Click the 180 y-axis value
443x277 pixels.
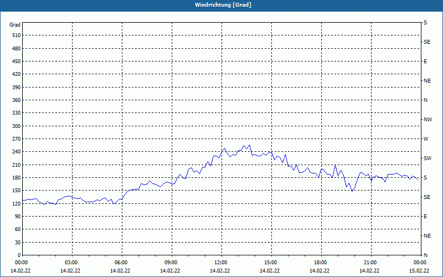pos(17,177)
